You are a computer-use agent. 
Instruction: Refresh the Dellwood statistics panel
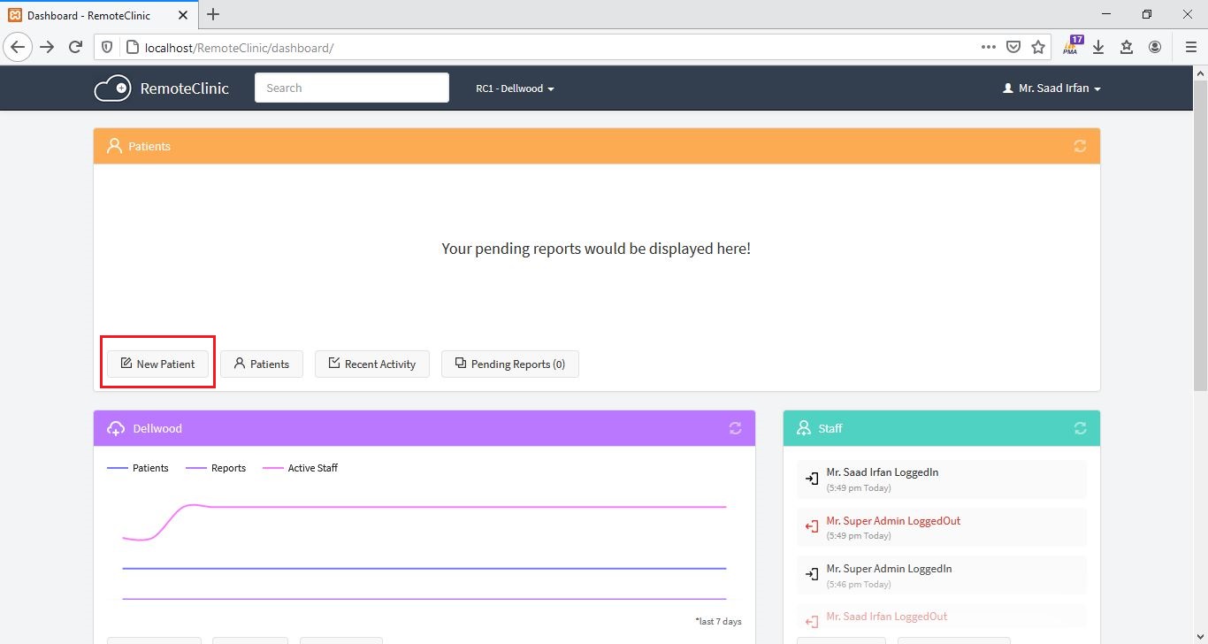coord(735,428)
